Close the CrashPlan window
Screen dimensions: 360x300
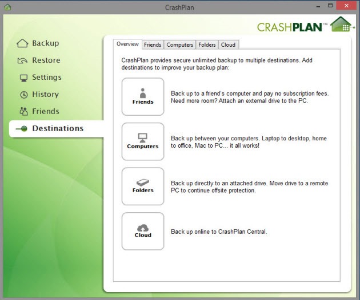pyautogui.click(x=346, y=6)
